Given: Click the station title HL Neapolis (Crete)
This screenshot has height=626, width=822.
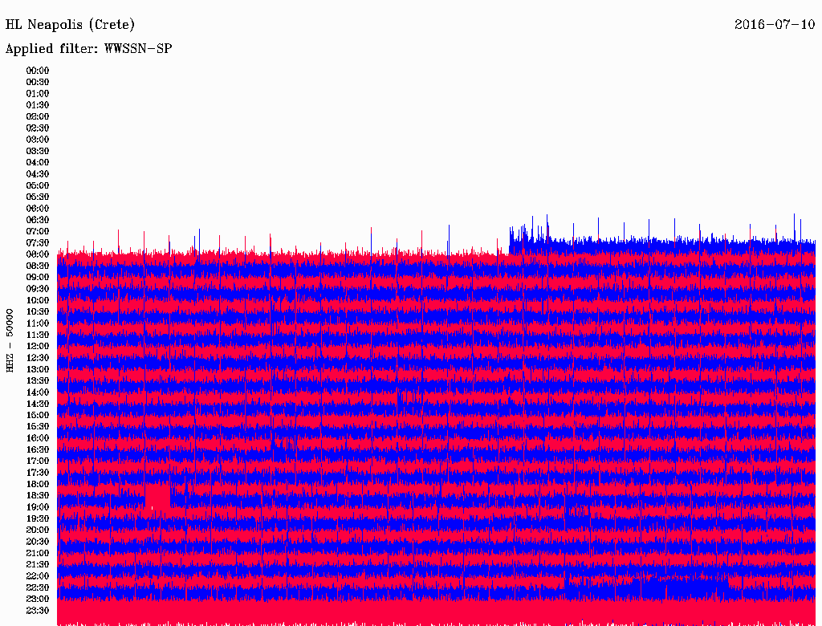Looking at the screenshot, I should (70, 25).
